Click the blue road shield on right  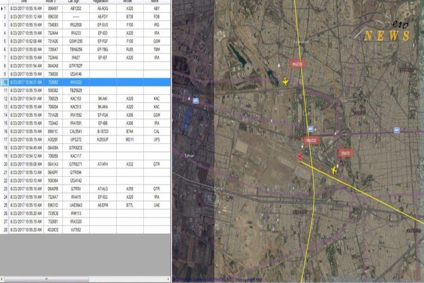click(396, 130)
